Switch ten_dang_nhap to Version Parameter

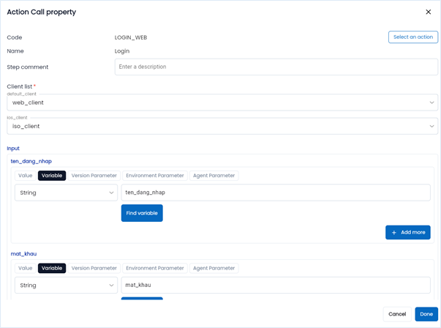94,176
